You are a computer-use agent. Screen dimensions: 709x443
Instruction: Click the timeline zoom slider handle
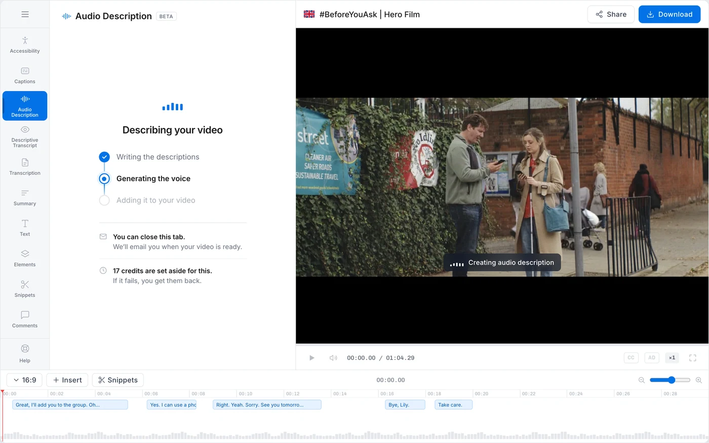click(x=672, y=380)
